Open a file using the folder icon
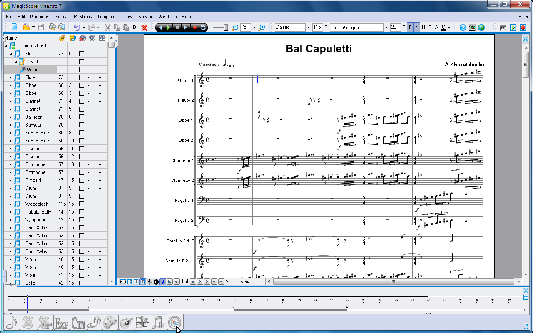 (26, 27)
